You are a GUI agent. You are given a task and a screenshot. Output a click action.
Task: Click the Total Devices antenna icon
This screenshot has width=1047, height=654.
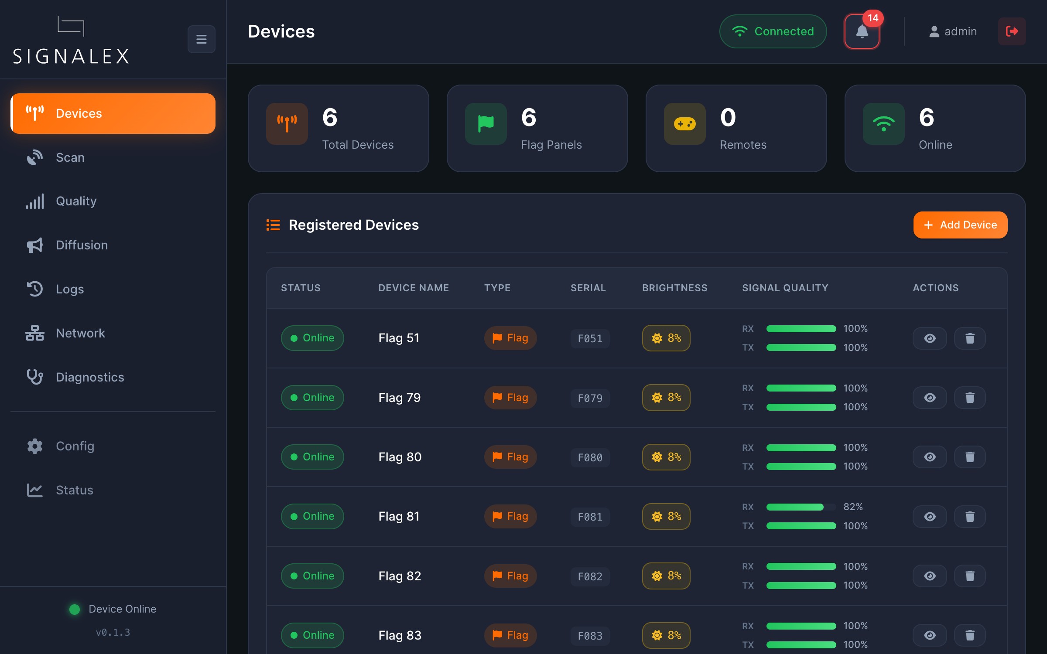(x=287, y=124)
